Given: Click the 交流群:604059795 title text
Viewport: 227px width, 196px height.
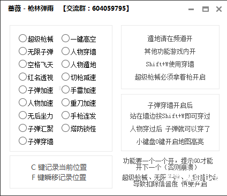Looking at the screenshot, I should pyautogui.click(x=96, y=9).
